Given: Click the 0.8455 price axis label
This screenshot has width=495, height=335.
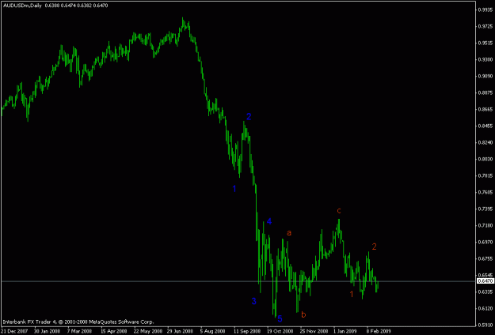Looking at the screenshot, I should 485,126.
